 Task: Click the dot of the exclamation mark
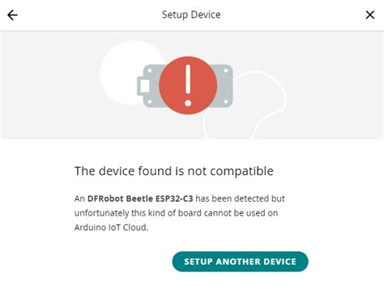click(188, 103)
